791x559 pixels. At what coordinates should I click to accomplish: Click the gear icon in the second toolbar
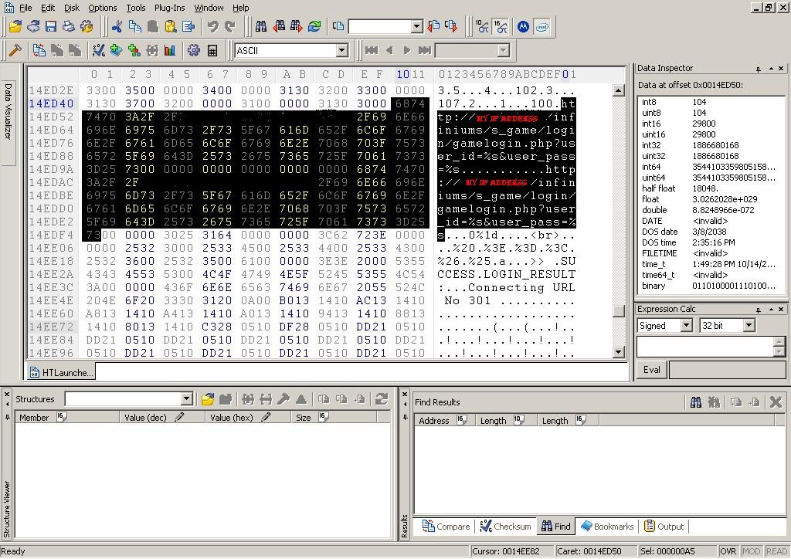click(193, 51)
